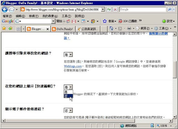Open the search engine 是 dropdown
This screenshot has height=129, width=178.
click(68, 55)
